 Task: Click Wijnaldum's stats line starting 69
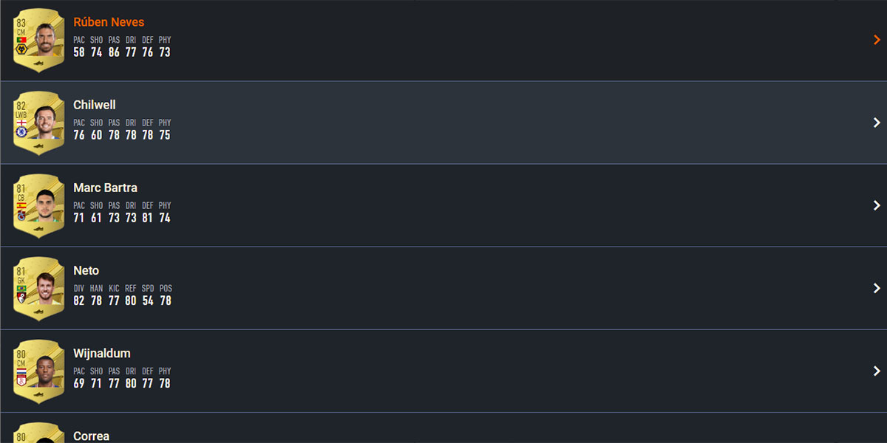[x=122, y=378]
